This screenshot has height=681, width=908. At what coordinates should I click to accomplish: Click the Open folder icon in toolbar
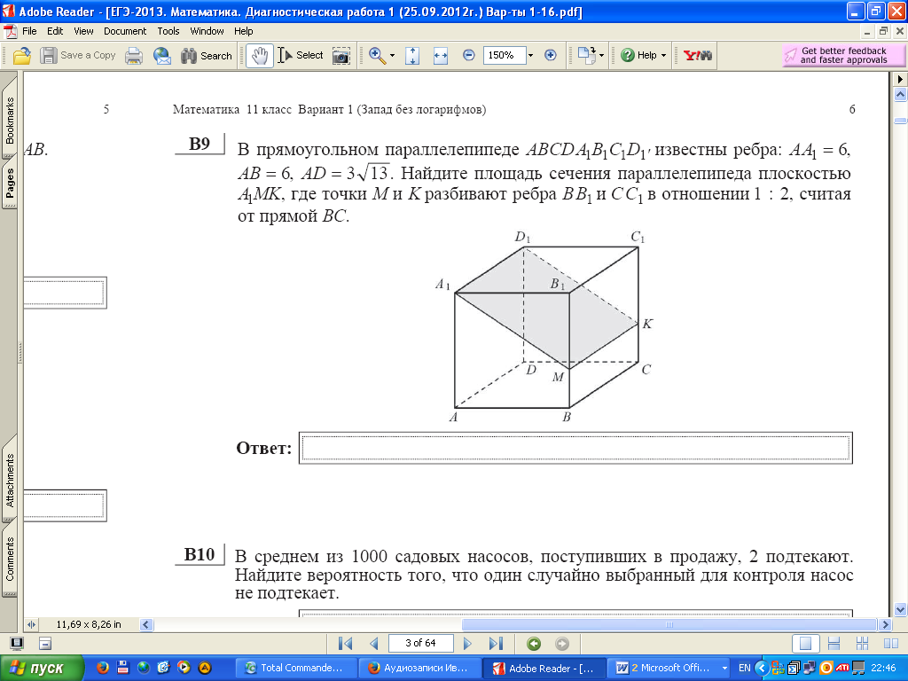tap(21, 56)
